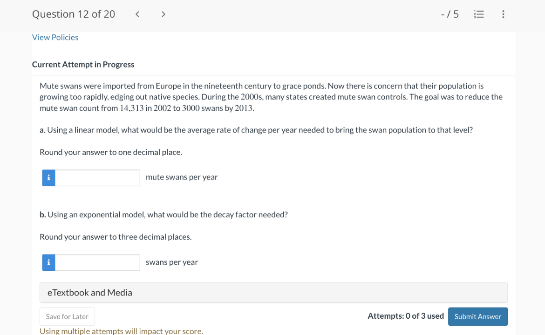Go to the previous question arrow
This screenshot has width=545, height=335.
pos(137,14)
